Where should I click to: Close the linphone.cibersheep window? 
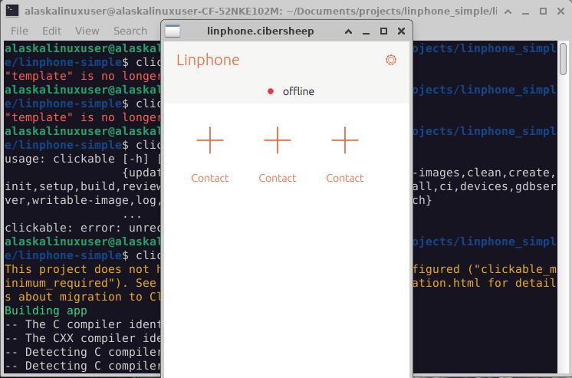[401, 31]
